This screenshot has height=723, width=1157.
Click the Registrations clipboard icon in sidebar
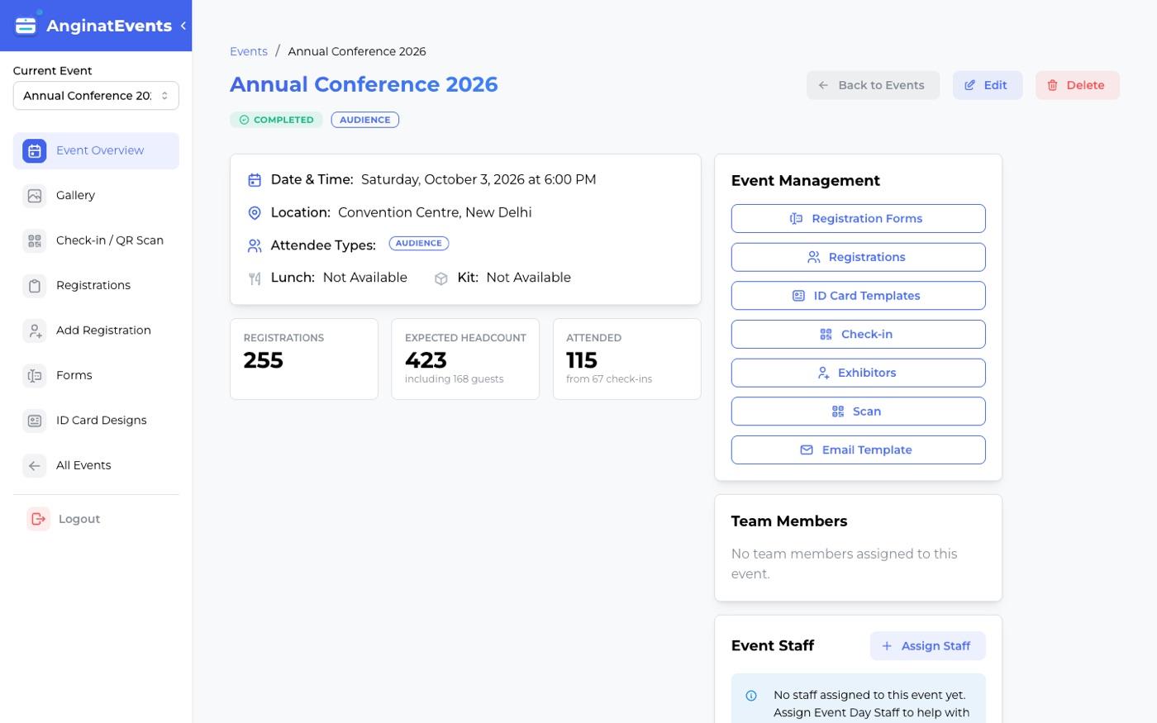click(x=35, y=286)
